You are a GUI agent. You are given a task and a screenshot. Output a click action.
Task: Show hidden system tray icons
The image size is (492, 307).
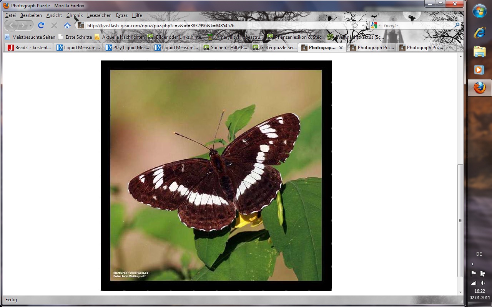coord(472,264)
